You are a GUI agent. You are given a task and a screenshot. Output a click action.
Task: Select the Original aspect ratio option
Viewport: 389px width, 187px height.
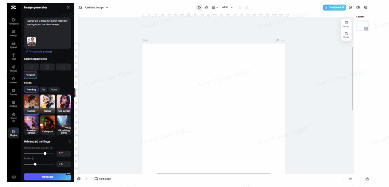[x=30, y=75]
